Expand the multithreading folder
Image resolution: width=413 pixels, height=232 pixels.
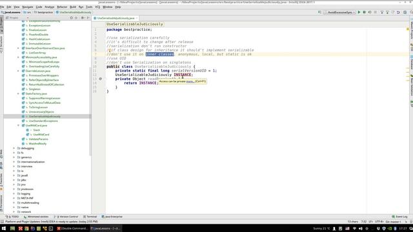tap(14, 202)
